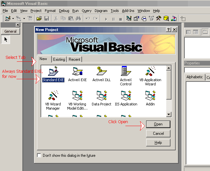Open the Menu Editor from toolbar
This screenshot has width=210, height=171.
(x=30, y=18)
